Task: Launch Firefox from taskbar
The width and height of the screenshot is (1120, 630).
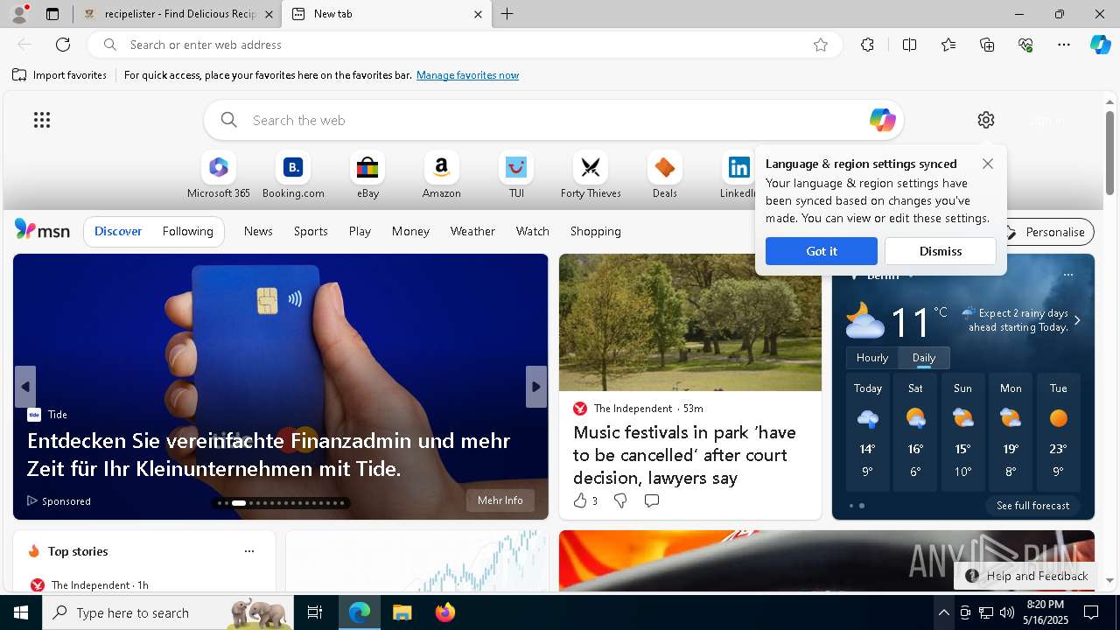Action: point(445,612)
